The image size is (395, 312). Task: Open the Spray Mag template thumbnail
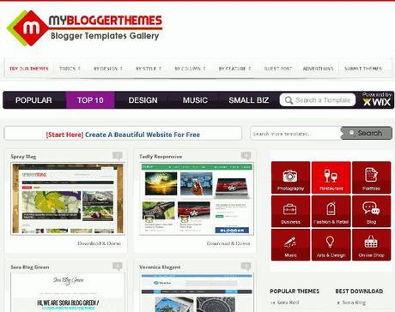coord(68,199)
